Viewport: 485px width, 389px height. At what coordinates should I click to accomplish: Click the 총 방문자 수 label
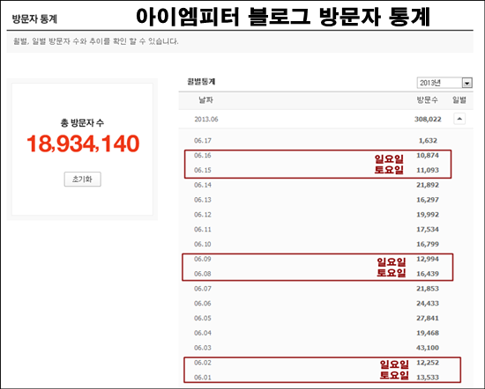pos(82,123)
